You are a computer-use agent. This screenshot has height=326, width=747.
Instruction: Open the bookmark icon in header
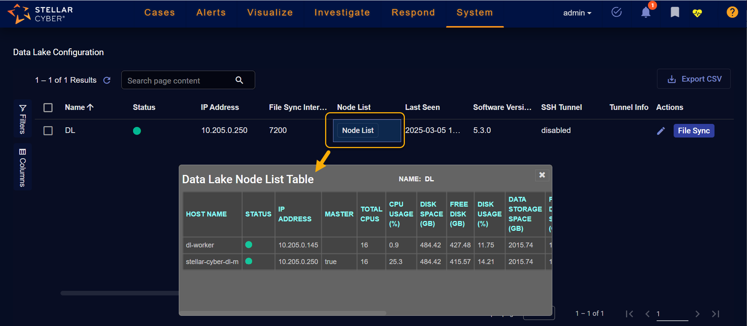click(675, 12)
